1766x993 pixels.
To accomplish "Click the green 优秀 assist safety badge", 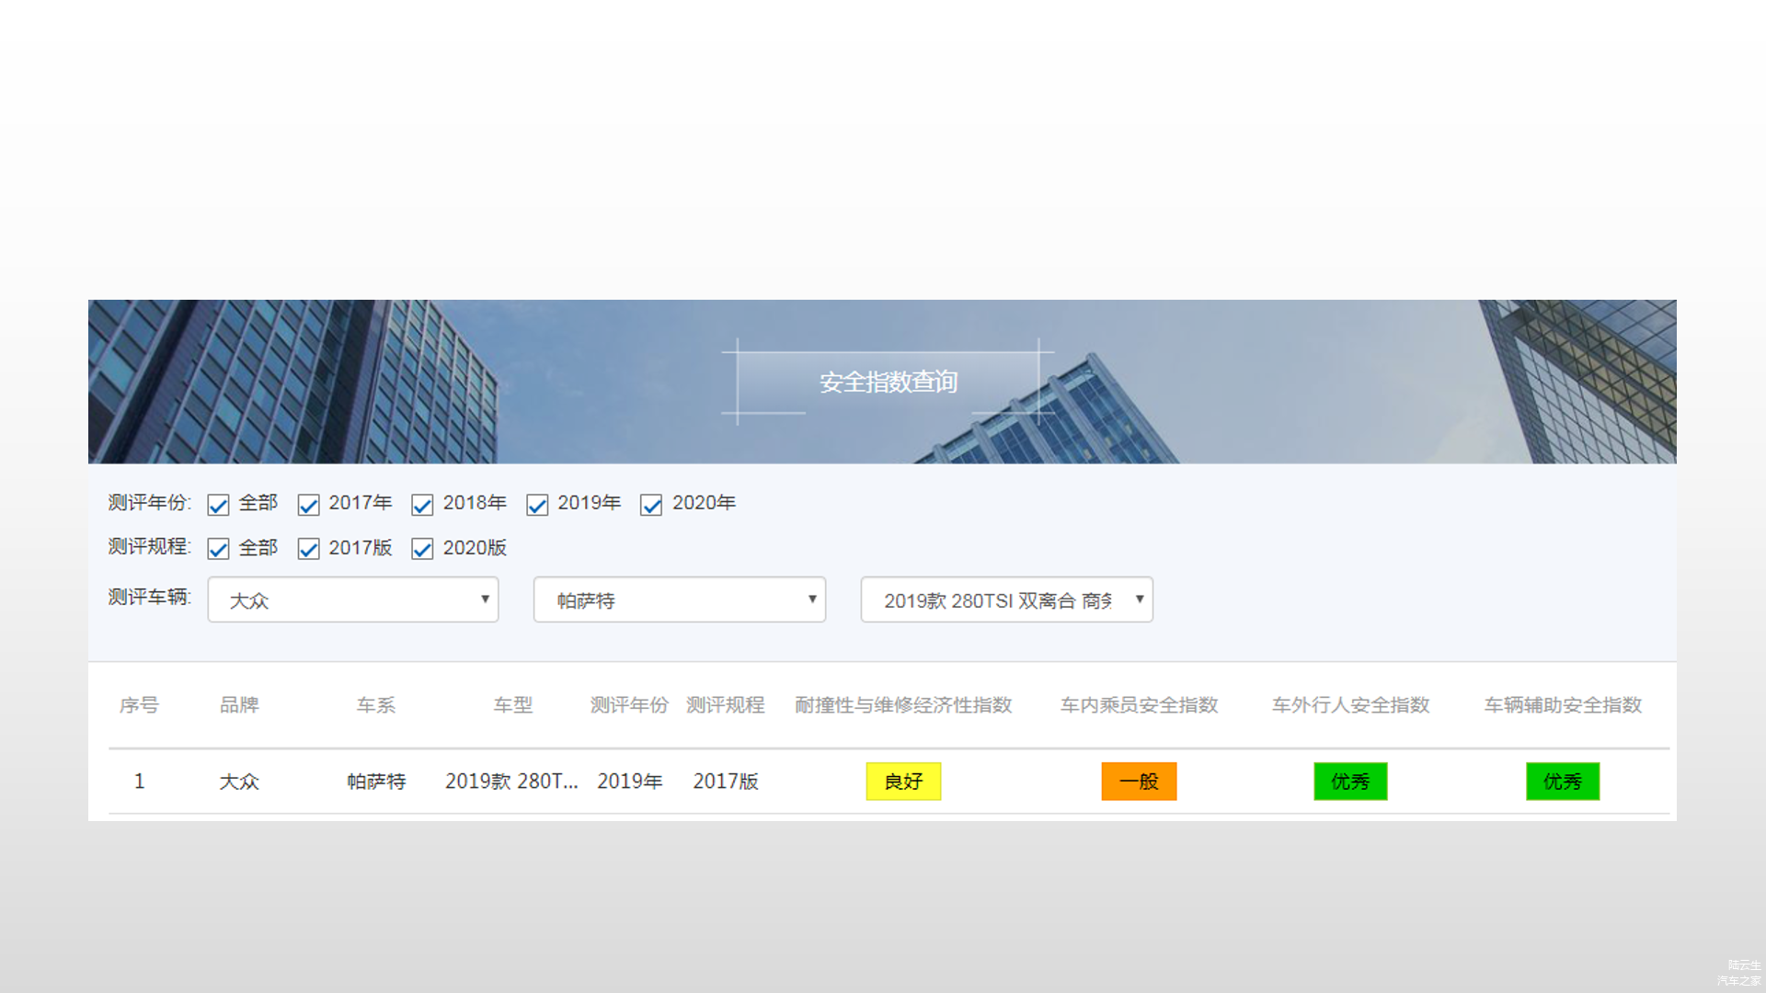I will tap(1563, 782).
